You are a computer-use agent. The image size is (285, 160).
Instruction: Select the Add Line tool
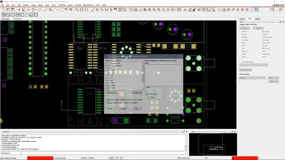[57, 10]
